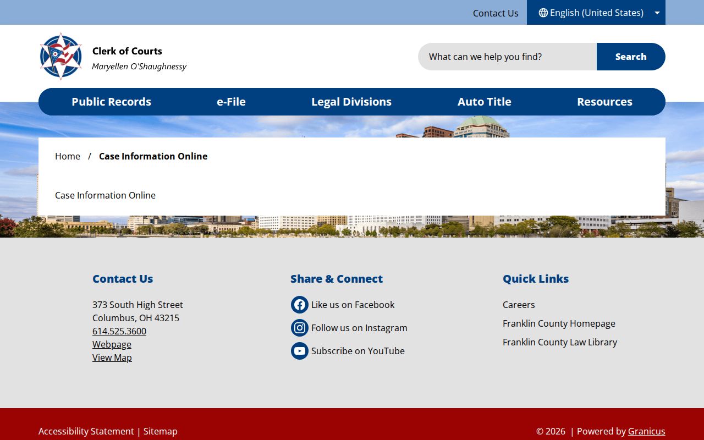Open the Legal Divisions menu
Image resolution: width=704 pixels, height=440 pixels.
(x=351, y=102)
